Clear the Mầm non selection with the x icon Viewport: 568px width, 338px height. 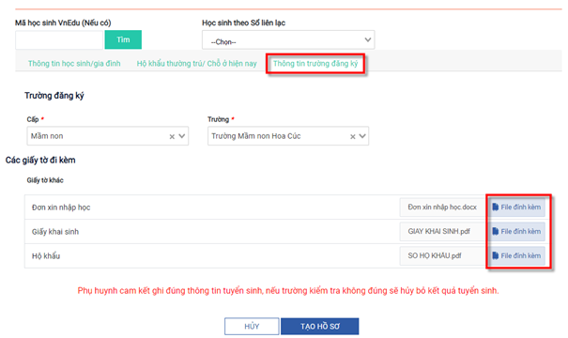click(x=172, y=136)
